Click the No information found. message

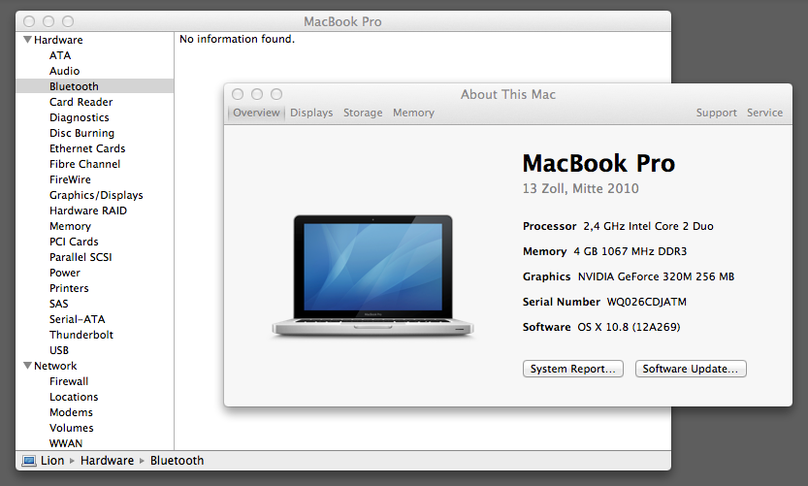237,39
